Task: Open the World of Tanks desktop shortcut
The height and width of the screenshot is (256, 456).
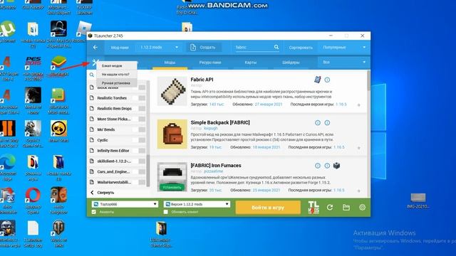Action: click(58, 234)
